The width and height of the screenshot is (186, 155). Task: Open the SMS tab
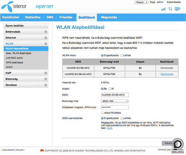(x=50, y=17)
